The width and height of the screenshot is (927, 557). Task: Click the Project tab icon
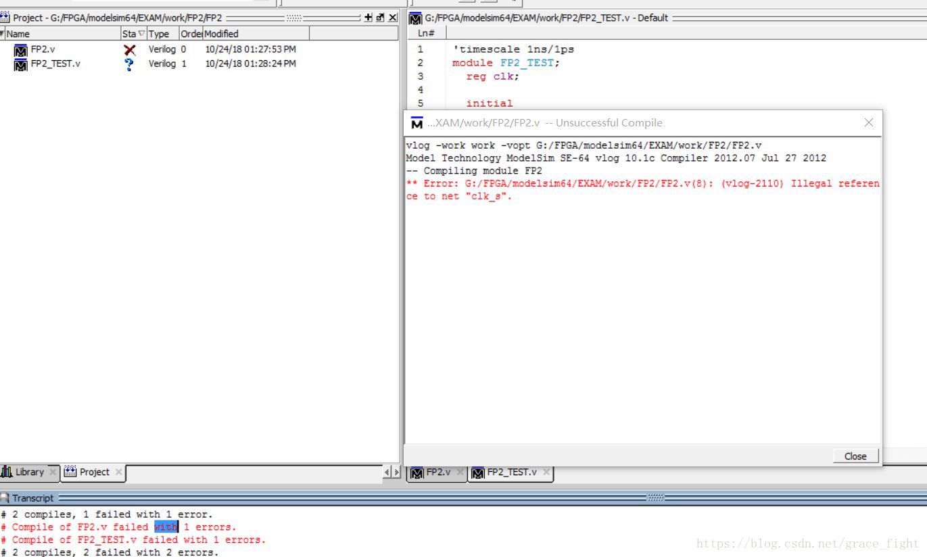[70, 472]
